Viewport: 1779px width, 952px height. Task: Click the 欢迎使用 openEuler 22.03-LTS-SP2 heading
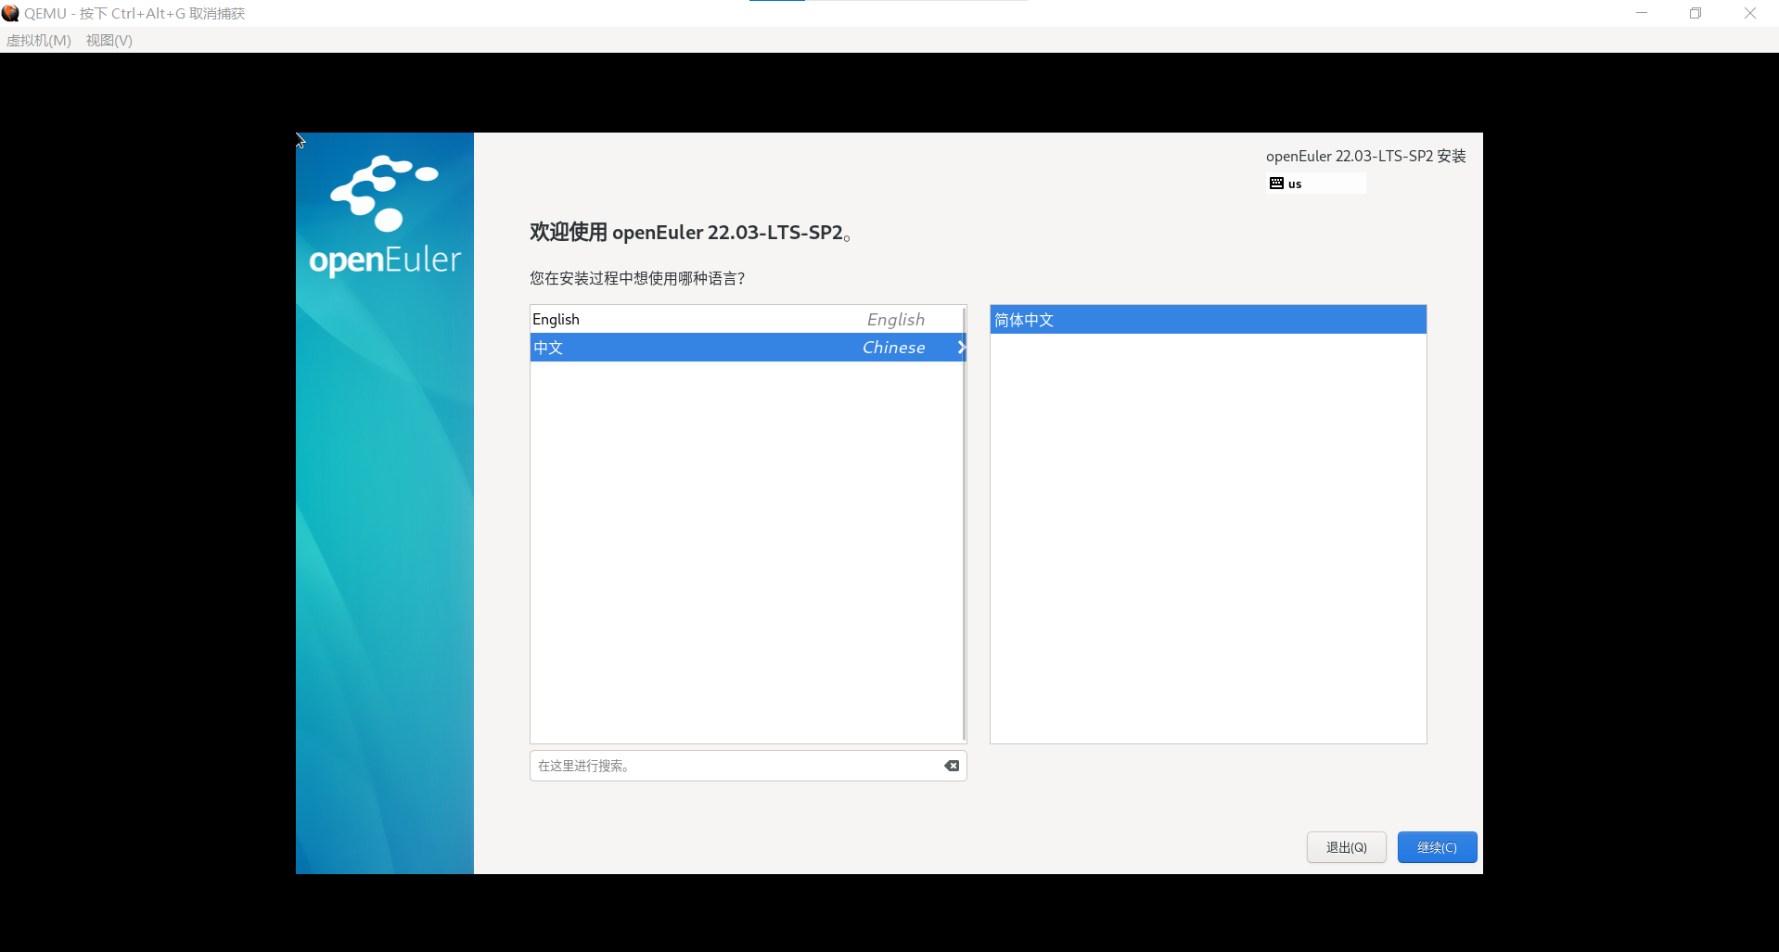(x=690, y=232)
